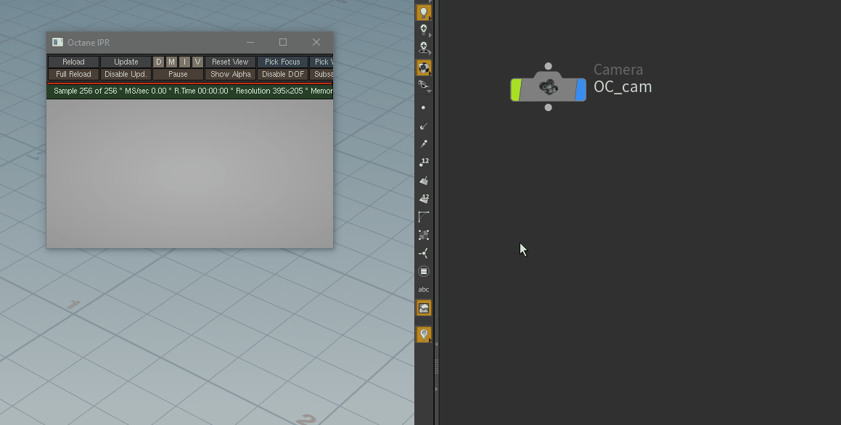The image size is (841, 425).
Task: Toggle the display primitive normals icon
Action: pos(423,180)
